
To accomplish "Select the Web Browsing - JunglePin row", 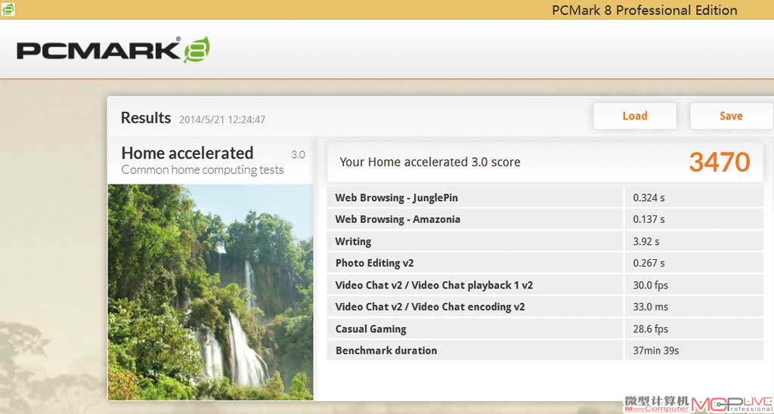I will point(545,197).
